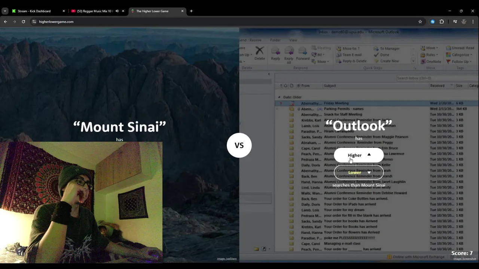Viewport: 479px width, 269px height.
Task: Close The Higher Lower Game tab
Action: [183, 11]
